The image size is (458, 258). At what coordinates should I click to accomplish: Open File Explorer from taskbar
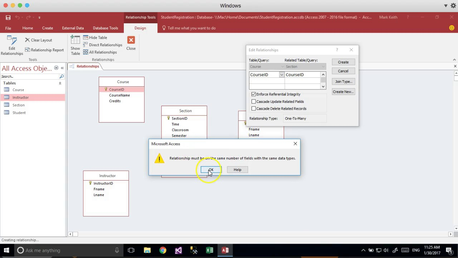click(x=147, y=250)
